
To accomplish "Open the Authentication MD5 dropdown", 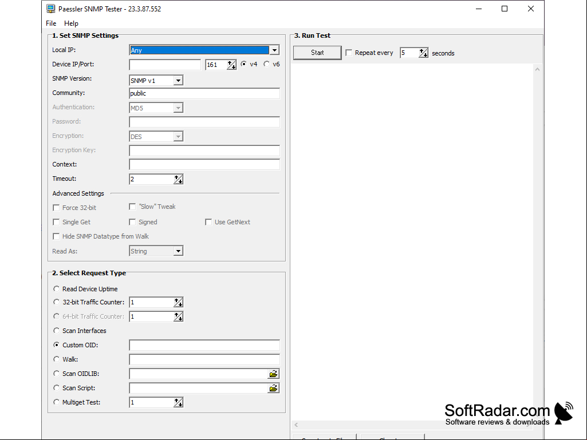I will coord(178,108).
